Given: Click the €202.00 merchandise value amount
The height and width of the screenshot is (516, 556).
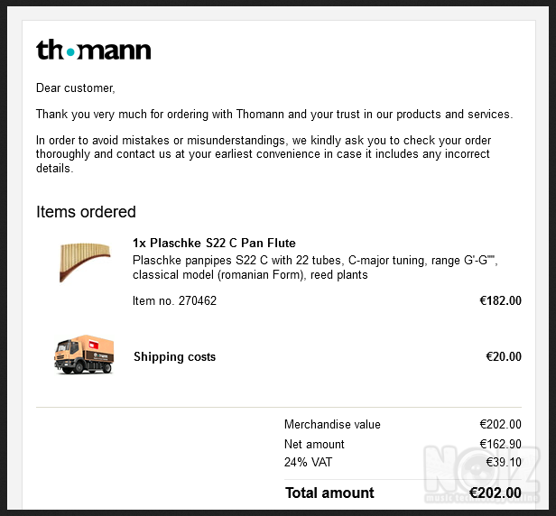Looking at the screenshot, I should (x=500, y=424).
